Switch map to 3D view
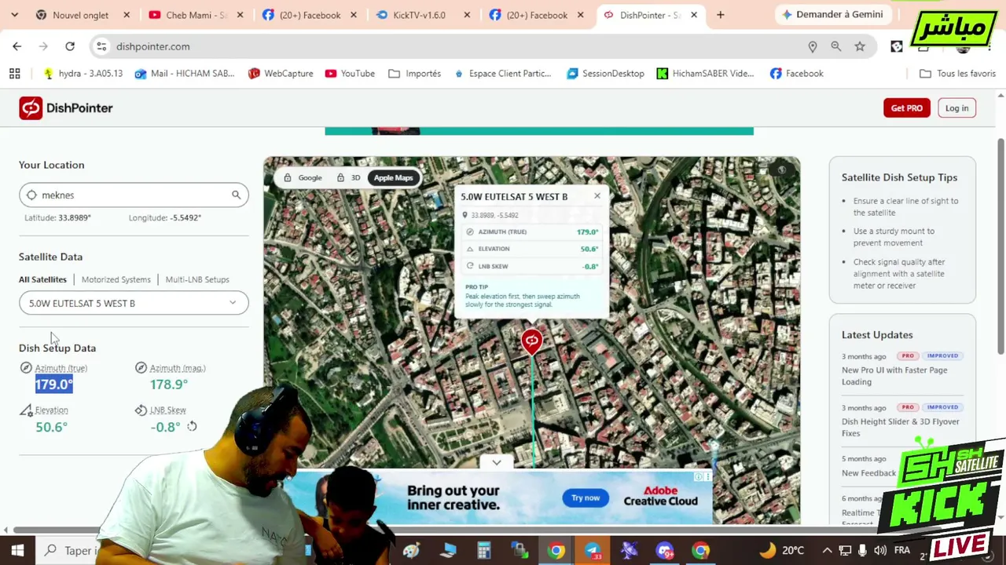This screenshot has width=1006, height=565. [x=348, y=177]
